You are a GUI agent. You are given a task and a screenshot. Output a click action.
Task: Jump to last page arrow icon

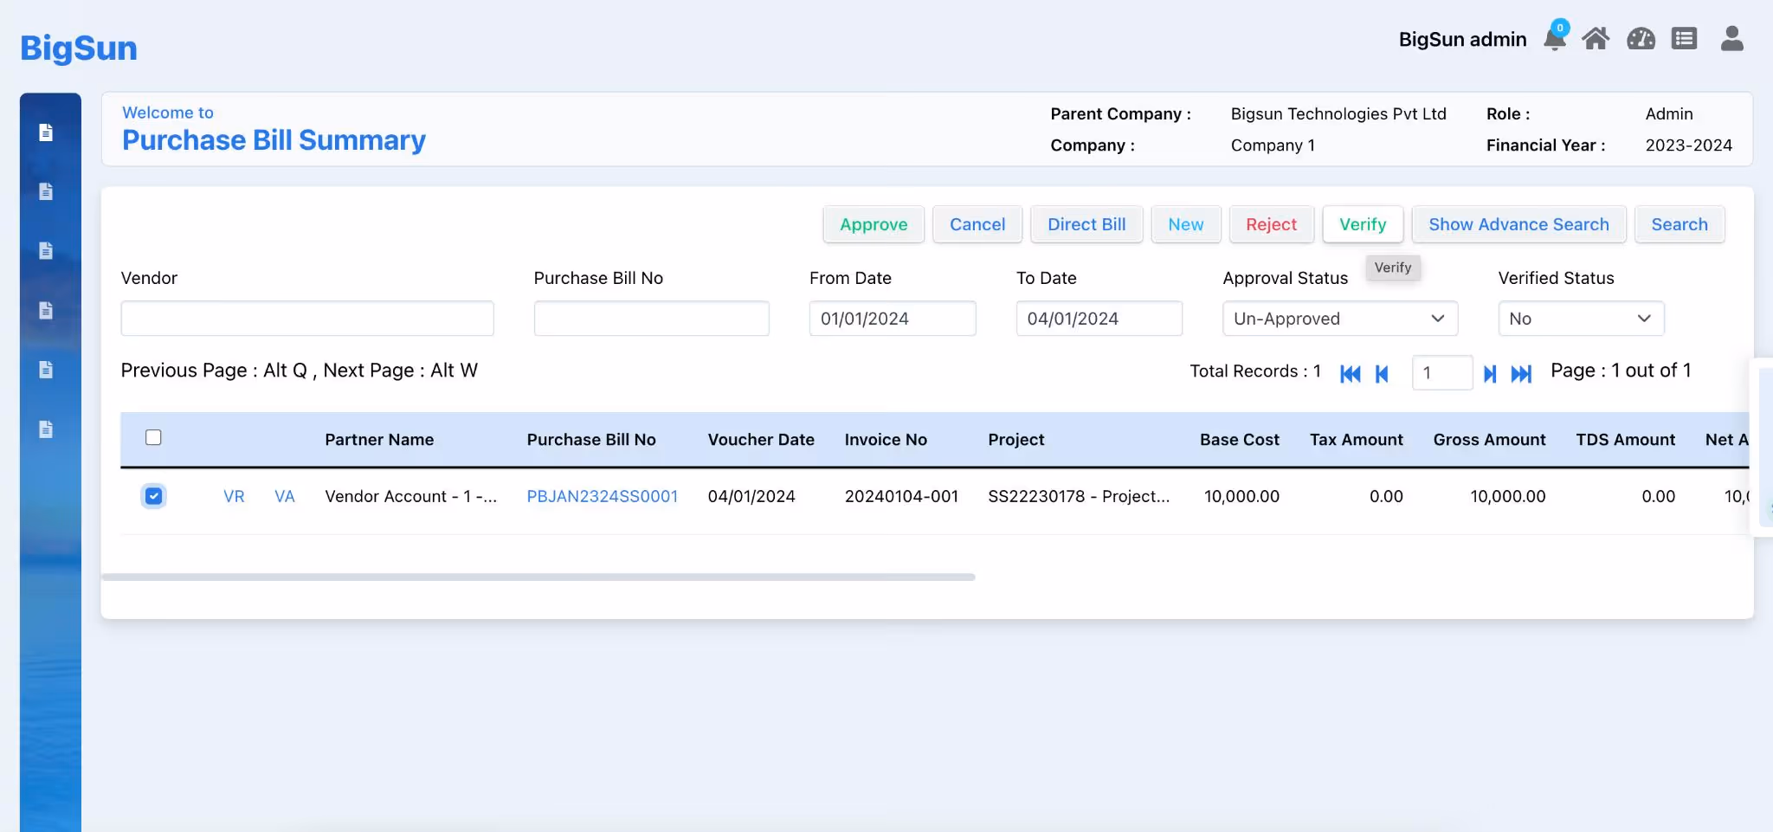pyautogui.click(x=1521, y=373)
